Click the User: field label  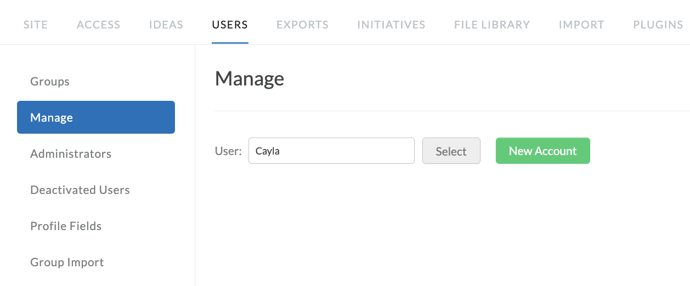coord(228,151)
